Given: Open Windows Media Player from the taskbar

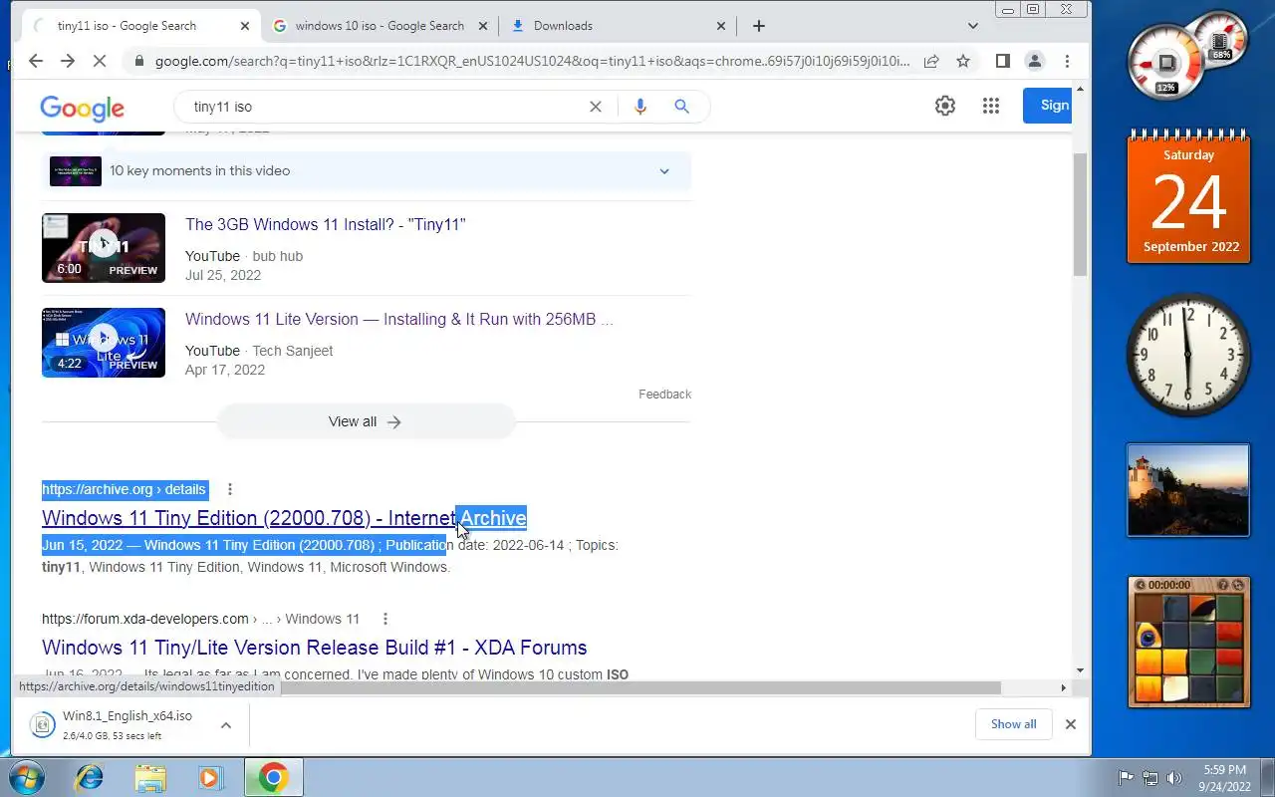Looking at the screenshot, I should (x=211, y=777).
